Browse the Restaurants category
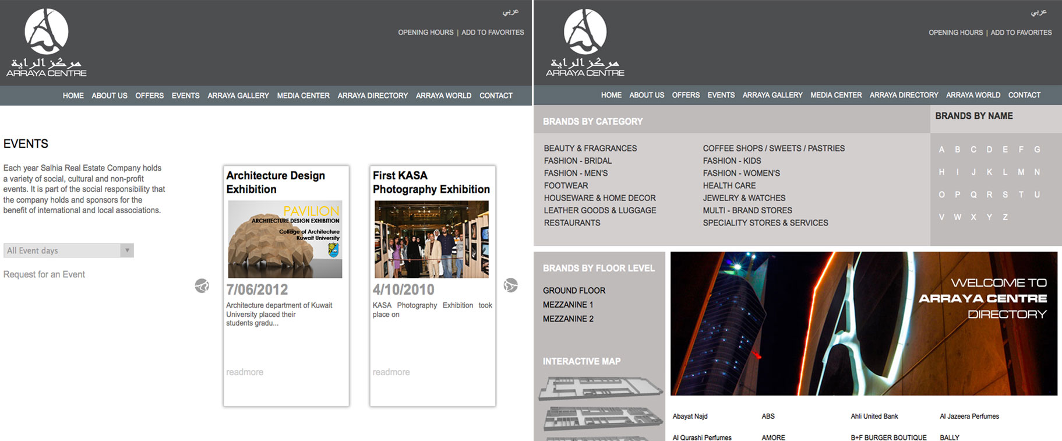Image resolution: width=1062 pixels, height=441 pixels. pyautogui.click(x=572, y=223)
